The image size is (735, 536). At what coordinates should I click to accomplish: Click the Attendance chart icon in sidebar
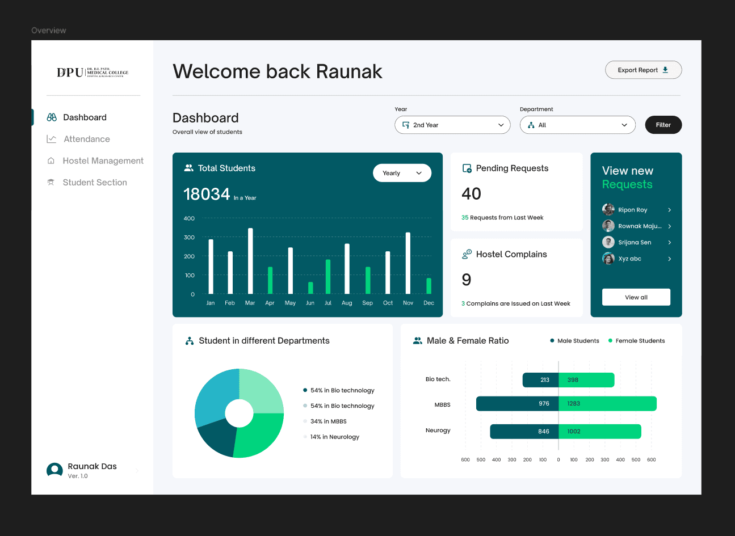point(52,139)
